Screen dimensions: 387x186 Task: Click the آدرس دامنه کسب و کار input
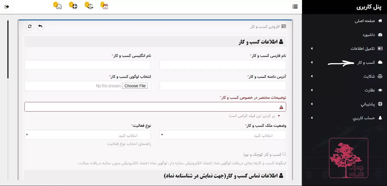pyautogui.click(x=223, y=86)
